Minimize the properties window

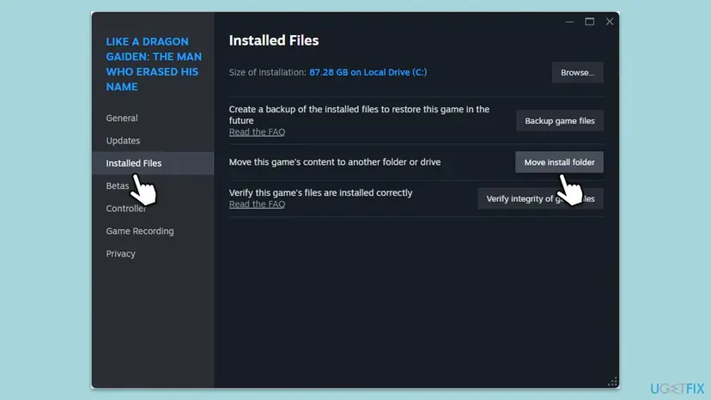tap(569, 21)
